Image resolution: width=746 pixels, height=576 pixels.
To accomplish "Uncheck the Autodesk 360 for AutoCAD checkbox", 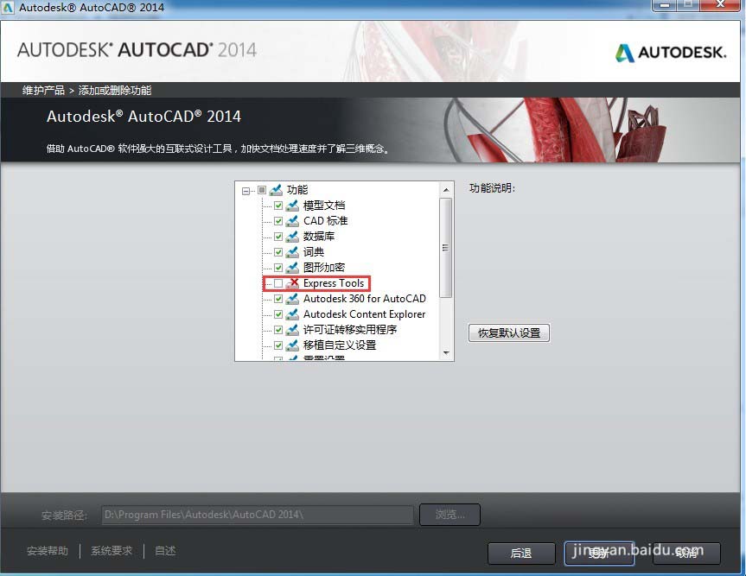I will pyautogui.click(x=278, y=299).
